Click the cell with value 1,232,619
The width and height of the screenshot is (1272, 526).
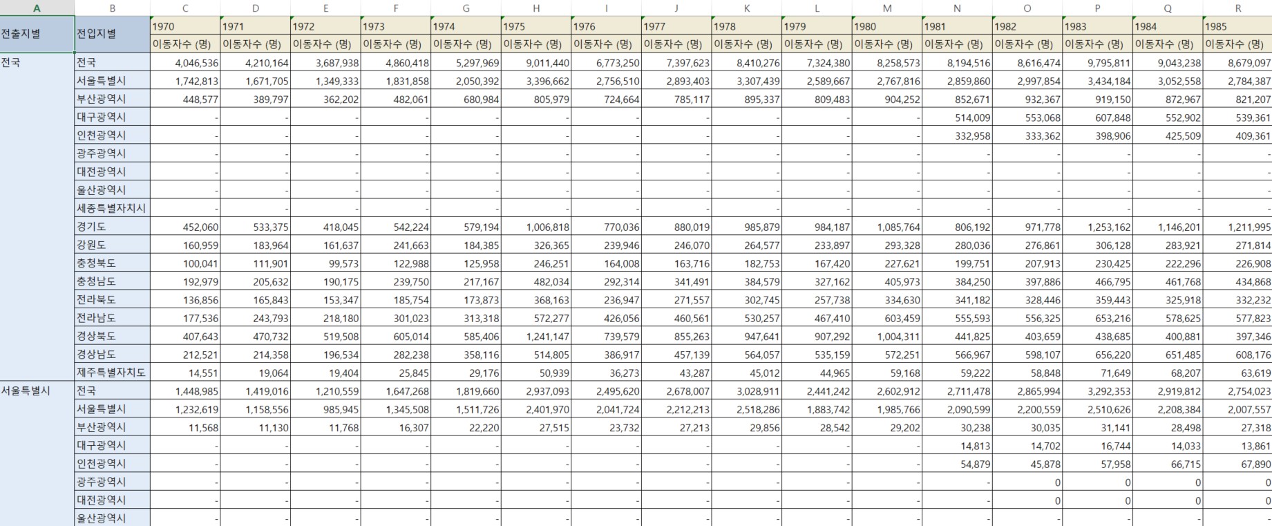click(x=185, y=409)
